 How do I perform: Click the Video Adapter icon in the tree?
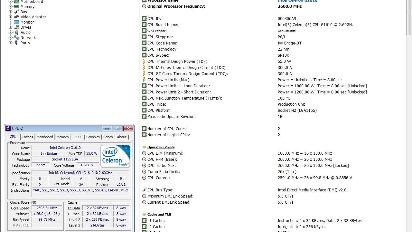(16, 17)
